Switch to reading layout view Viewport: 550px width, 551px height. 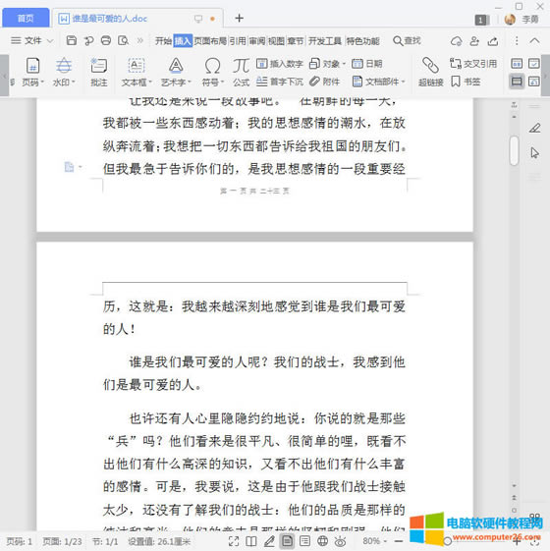(250, 541)
